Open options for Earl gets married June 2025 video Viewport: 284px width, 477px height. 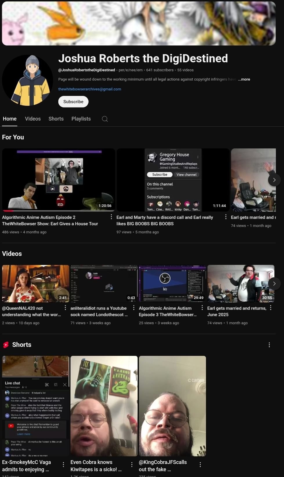click(x=271, y=308)
